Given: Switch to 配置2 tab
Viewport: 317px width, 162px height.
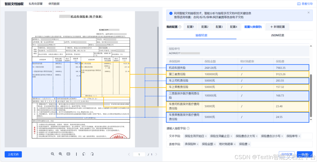Looking at the screenshot, I should click(x=205, y=27).
